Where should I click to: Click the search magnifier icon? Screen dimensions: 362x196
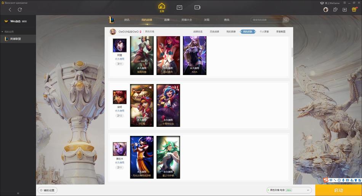pyautogui.click(x=286, y=20)
